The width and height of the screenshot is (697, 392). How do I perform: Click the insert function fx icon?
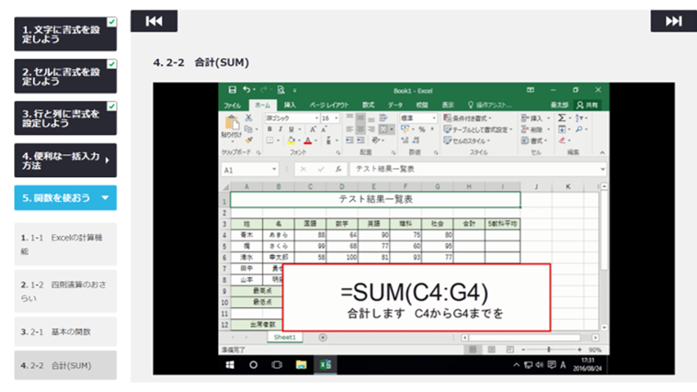[340, 169]
